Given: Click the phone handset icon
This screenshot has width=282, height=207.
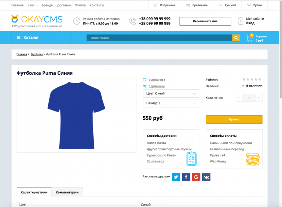Looking at the screenshot, I should [x=133, y=21].
